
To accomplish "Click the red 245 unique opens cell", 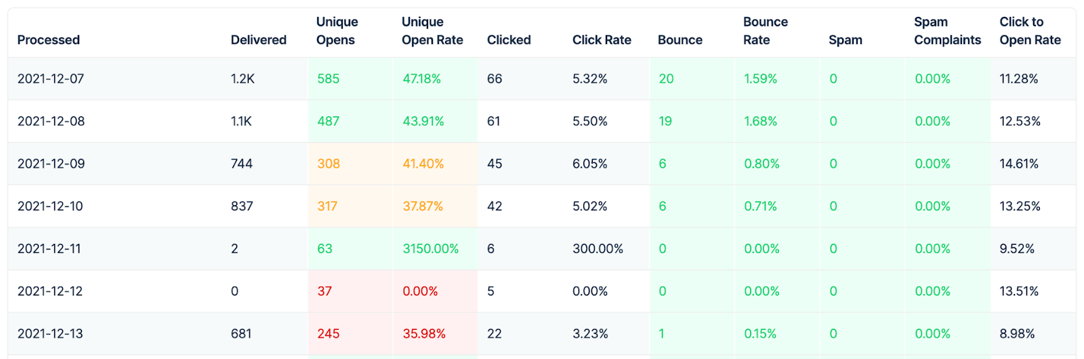I will pos(329,334).
